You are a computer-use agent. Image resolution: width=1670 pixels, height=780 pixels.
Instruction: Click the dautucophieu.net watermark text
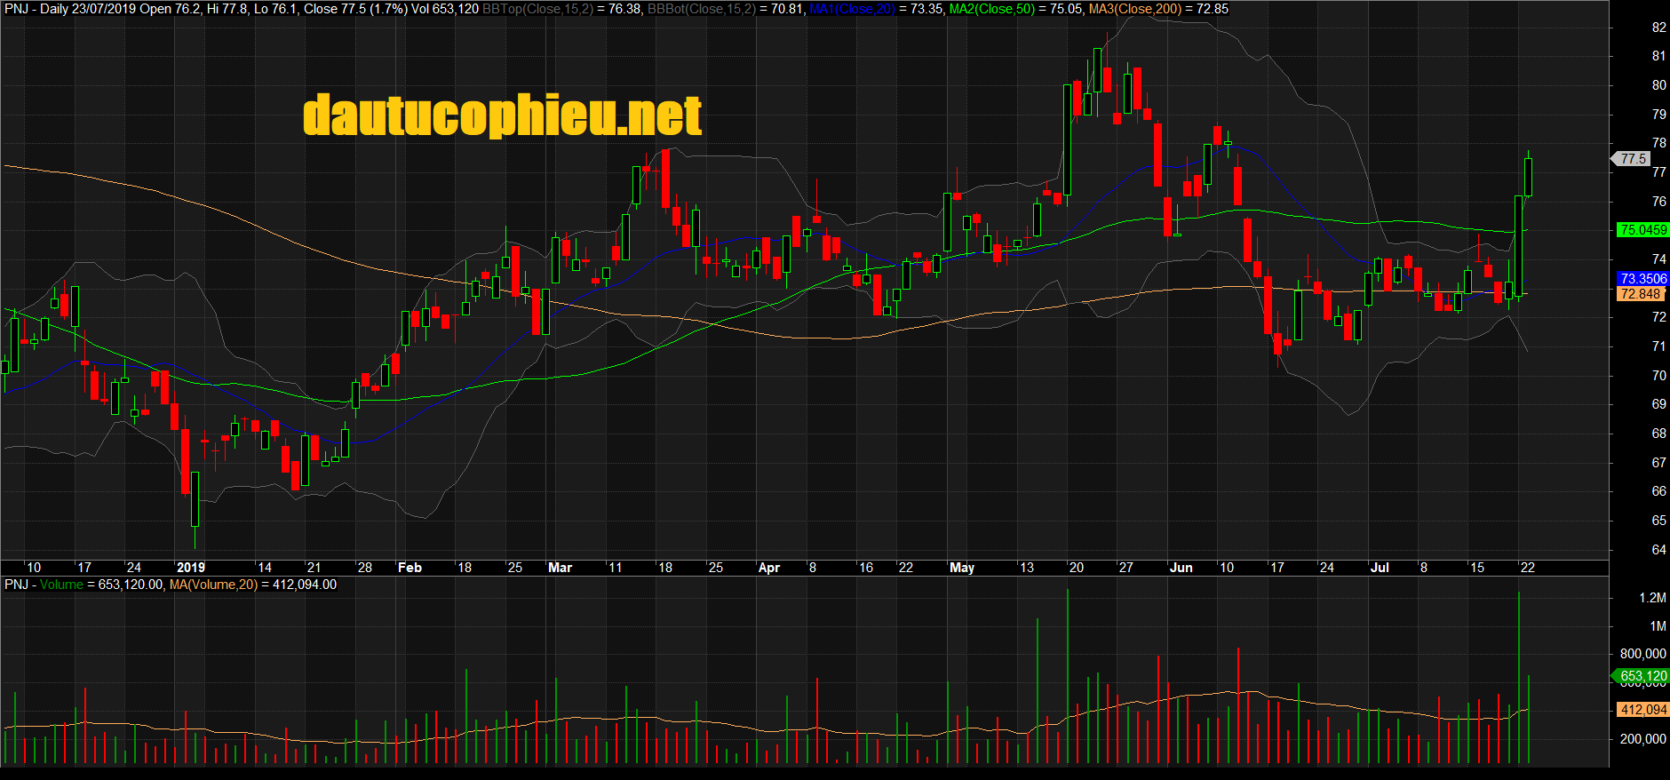point(502,115)
